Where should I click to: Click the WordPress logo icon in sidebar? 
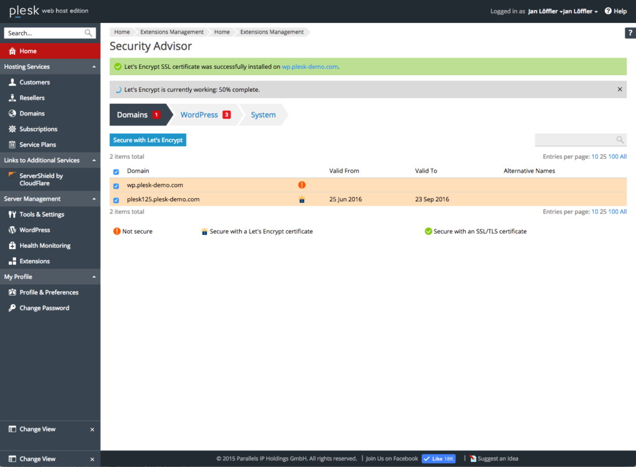click(12, 230)
